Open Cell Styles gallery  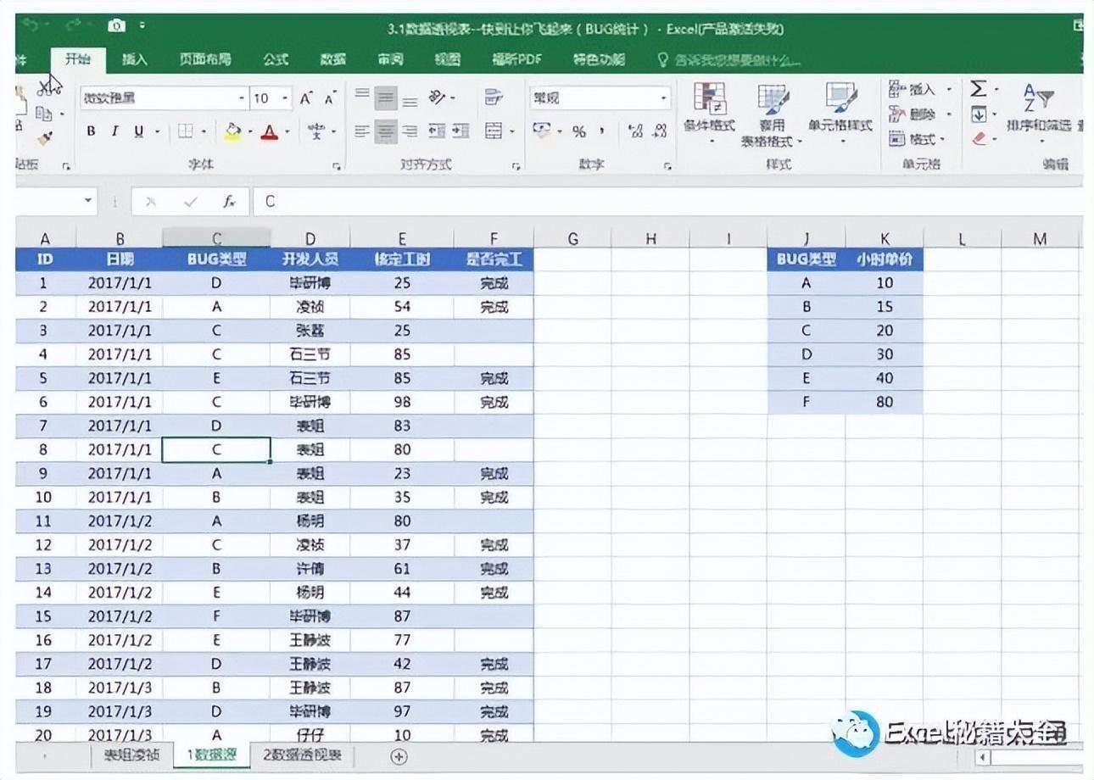pos(840,113)
